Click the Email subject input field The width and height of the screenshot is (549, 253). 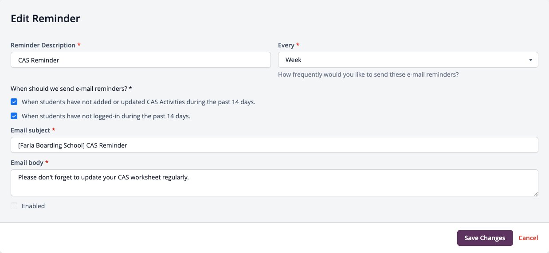274,145
